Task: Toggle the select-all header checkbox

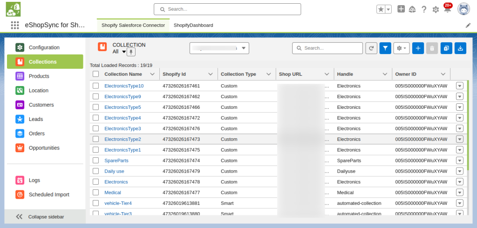Action: 96,74
